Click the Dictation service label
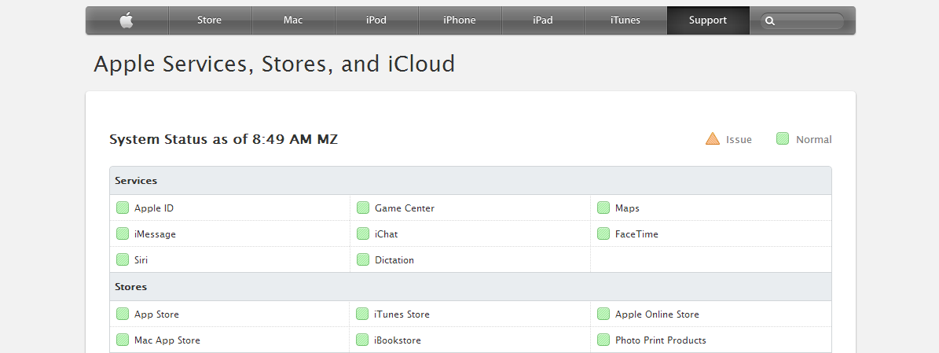This screenshot has height=353, width=939. [x=394, y=260]
